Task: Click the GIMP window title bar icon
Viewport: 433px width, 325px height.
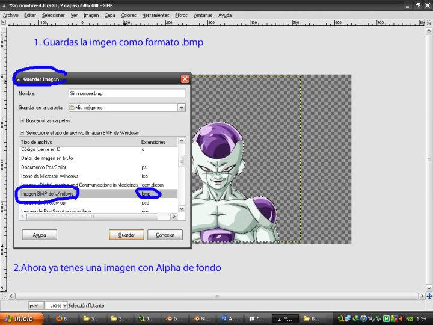Action: (4, 5)
